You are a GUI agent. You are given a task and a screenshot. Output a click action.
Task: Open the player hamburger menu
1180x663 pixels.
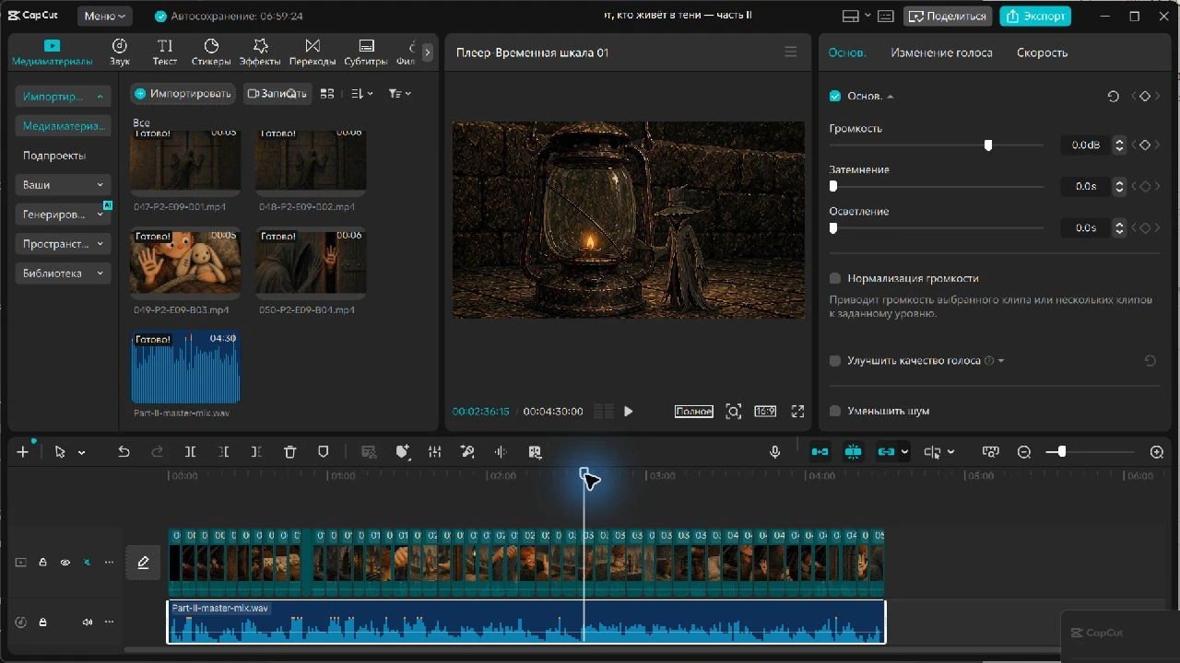pyautogui.click(x=790, y=52)
